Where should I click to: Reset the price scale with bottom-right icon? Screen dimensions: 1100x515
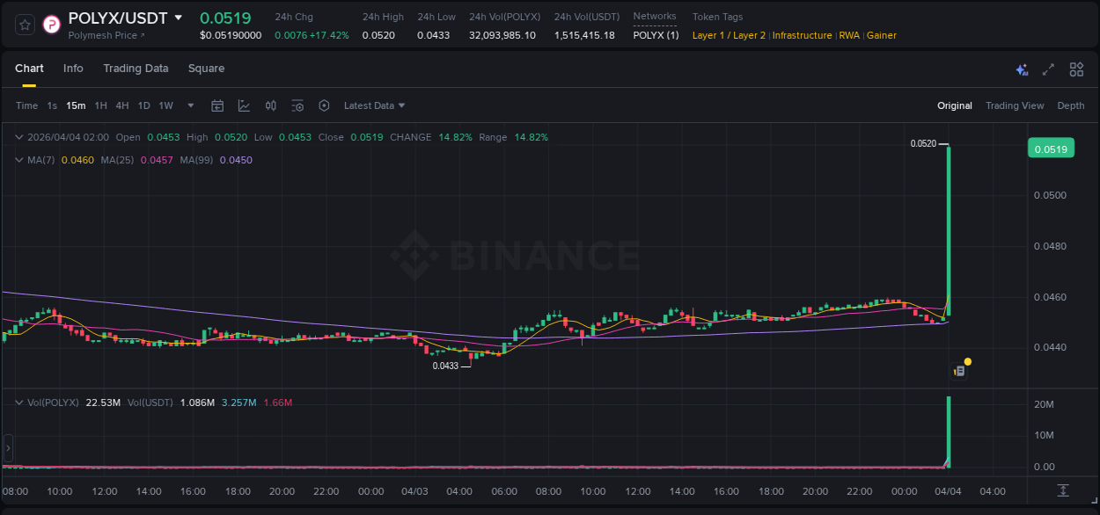point(1063,490)
